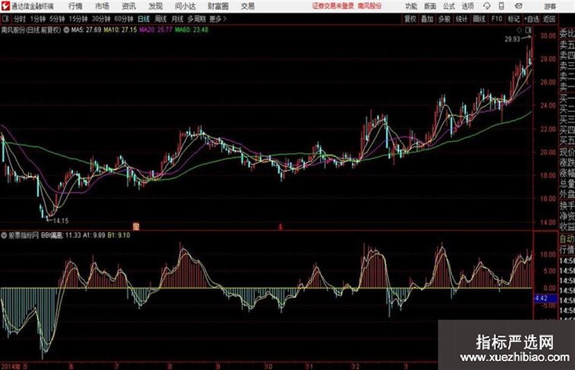Switch to the 5分钟 period tab
The image size is (575, 370).
(57, 19)
